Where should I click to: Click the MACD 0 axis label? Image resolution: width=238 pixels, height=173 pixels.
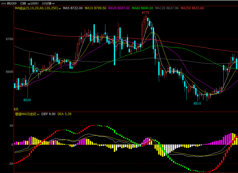click(x=12, y=145)
